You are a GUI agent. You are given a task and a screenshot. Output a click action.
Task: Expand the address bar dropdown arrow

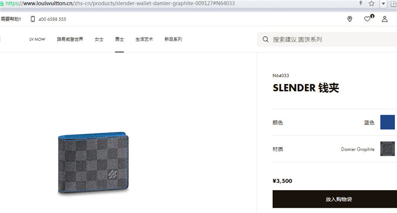(383, 4)
